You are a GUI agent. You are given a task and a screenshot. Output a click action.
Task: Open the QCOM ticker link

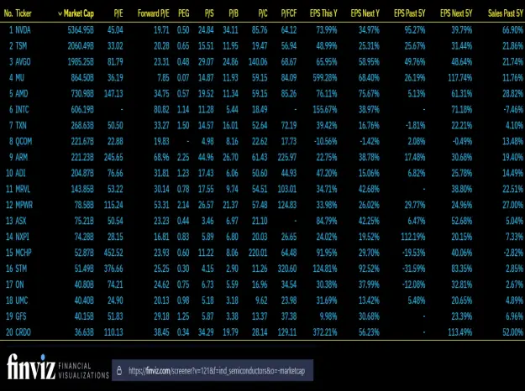(x=24, y=141)
